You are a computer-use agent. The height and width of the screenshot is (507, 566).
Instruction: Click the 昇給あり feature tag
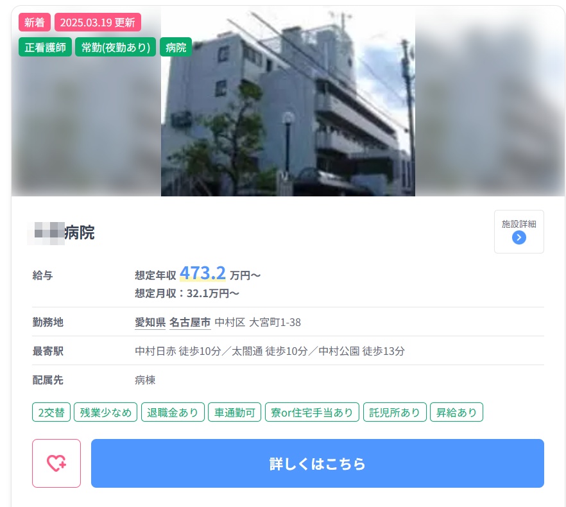point(456,412)
